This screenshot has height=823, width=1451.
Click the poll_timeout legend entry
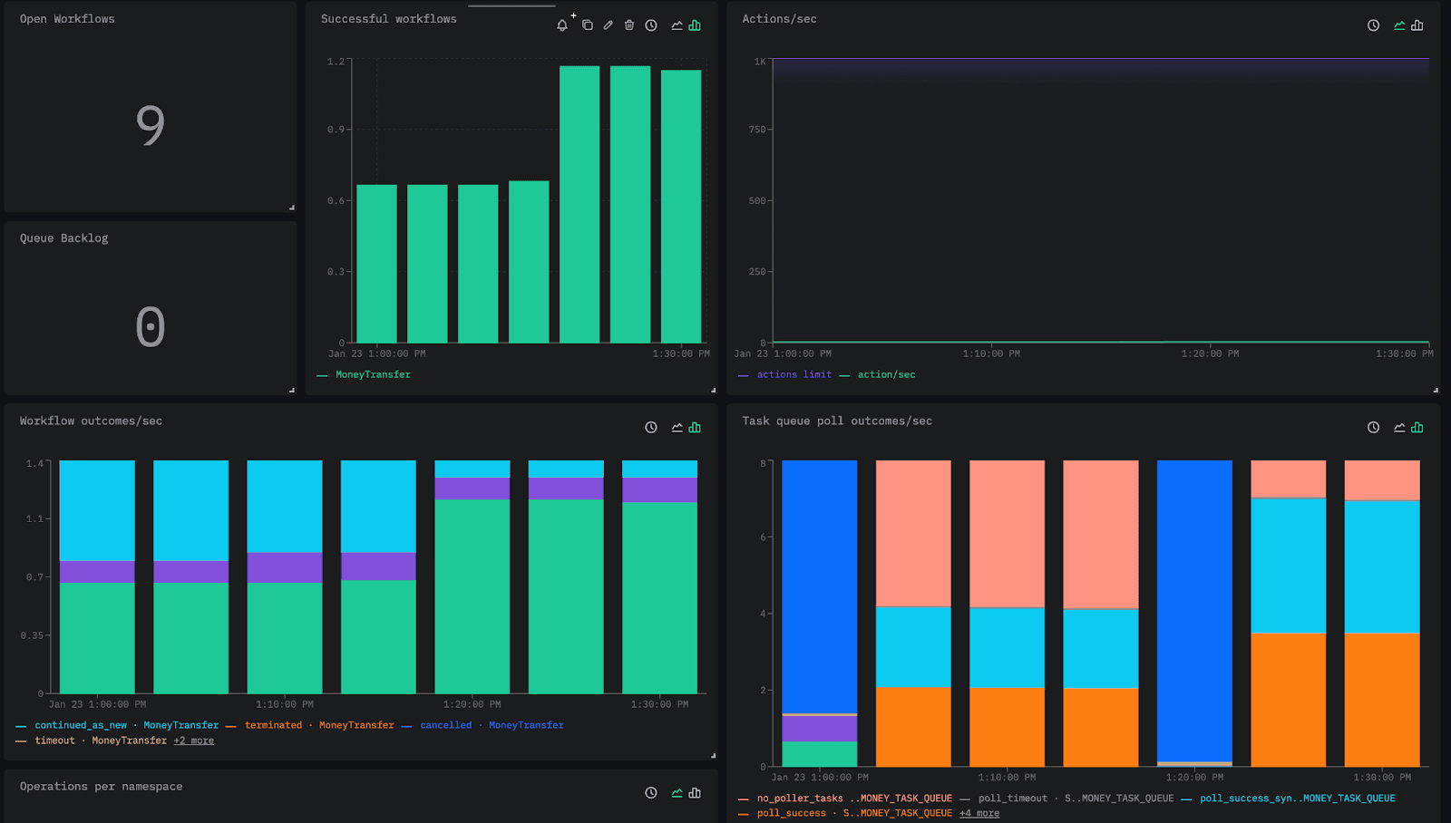pyautogui.click(x=1012, y=798)
